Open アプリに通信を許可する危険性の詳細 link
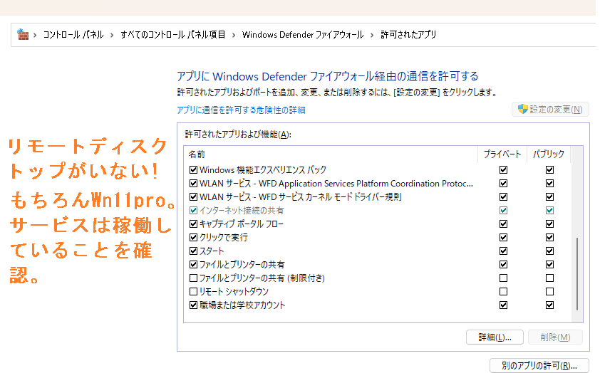The height and width of the screenshot is (373, 600). coord(241,110)
